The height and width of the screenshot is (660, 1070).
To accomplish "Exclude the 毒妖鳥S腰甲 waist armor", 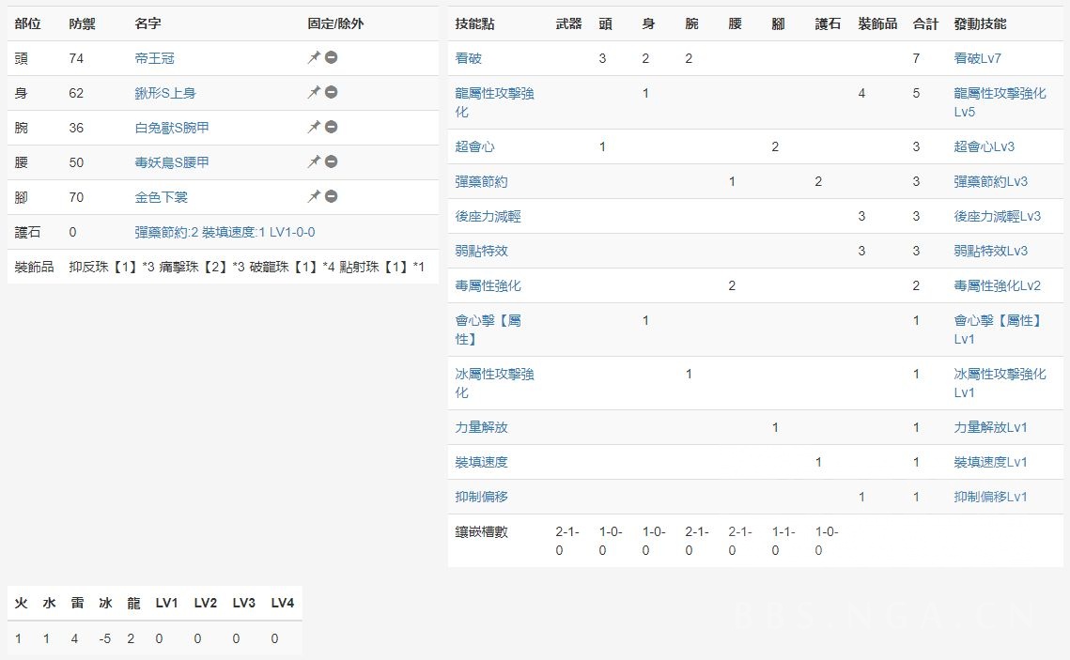I will (x=331, y=162).
